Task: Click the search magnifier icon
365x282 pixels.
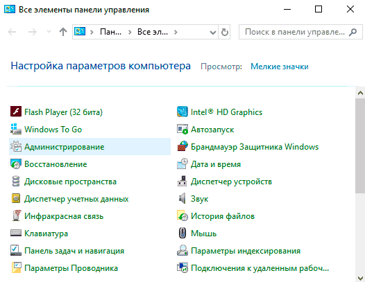Action: 353,32
